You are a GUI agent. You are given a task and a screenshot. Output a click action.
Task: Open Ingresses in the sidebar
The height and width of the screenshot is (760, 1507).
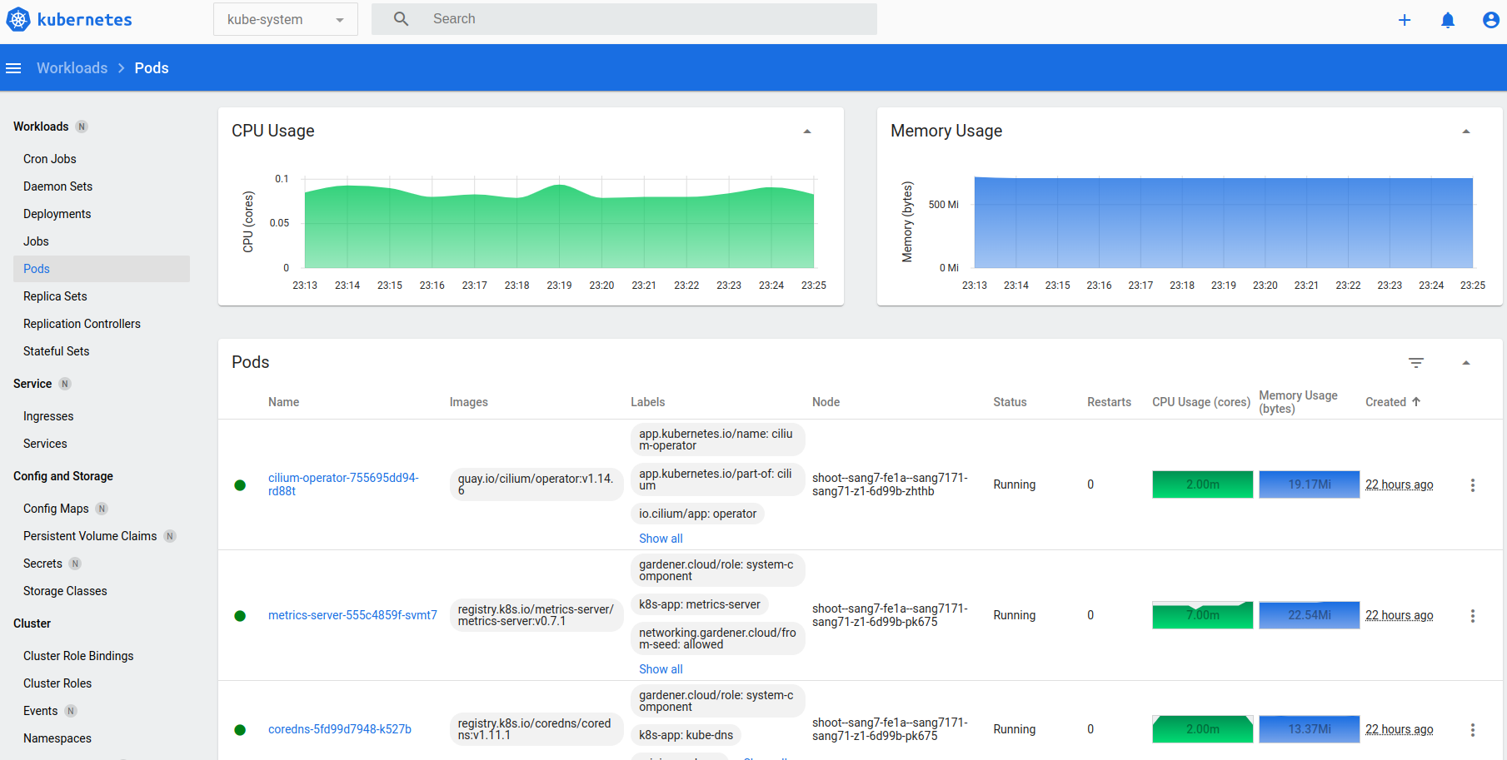(x=48, y=416)
